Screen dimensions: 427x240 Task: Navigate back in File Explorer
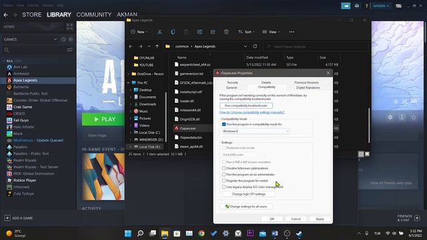[x=131, y=47]
